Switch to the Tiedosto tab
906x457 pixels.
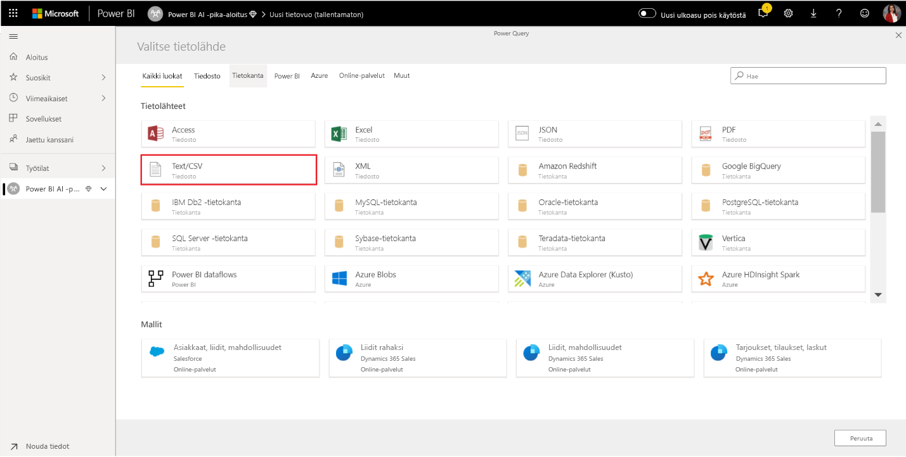click(x=207, y=76)
